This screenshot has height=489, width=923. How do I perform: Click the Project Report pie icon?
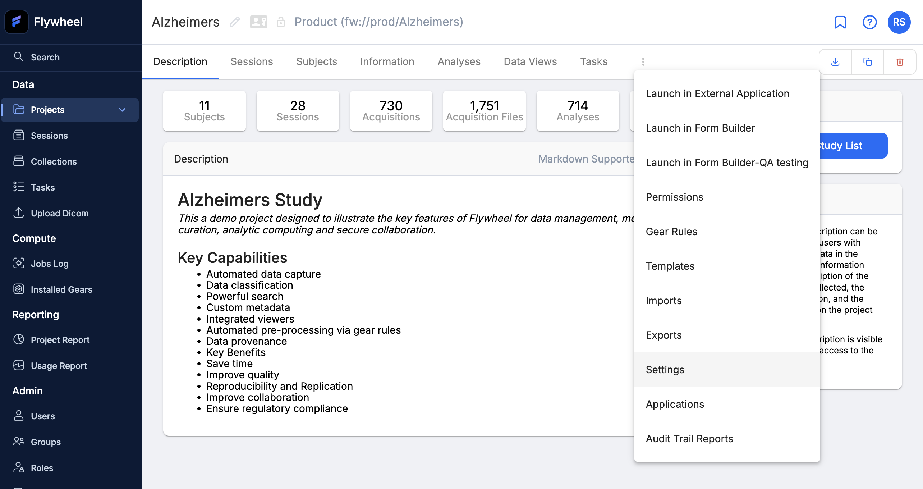pos(19,339)
